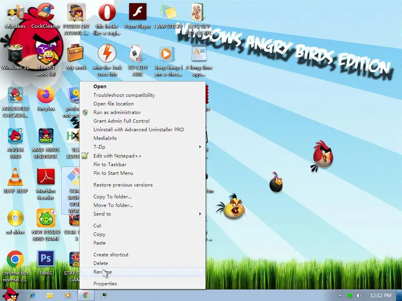Choose Uninstall with Advanced Uninstaller PRO
The image size is (402, 301).
point(143,129)
